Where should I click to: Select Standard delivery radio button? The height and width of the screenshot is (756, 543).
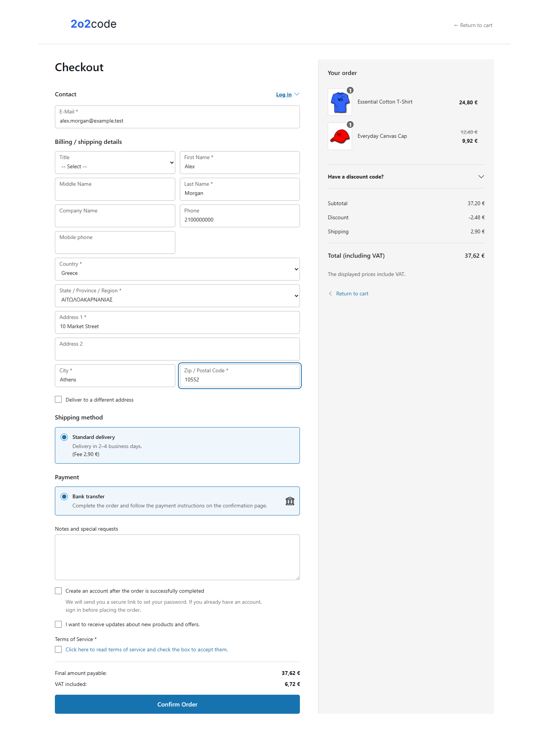[64, 437]
